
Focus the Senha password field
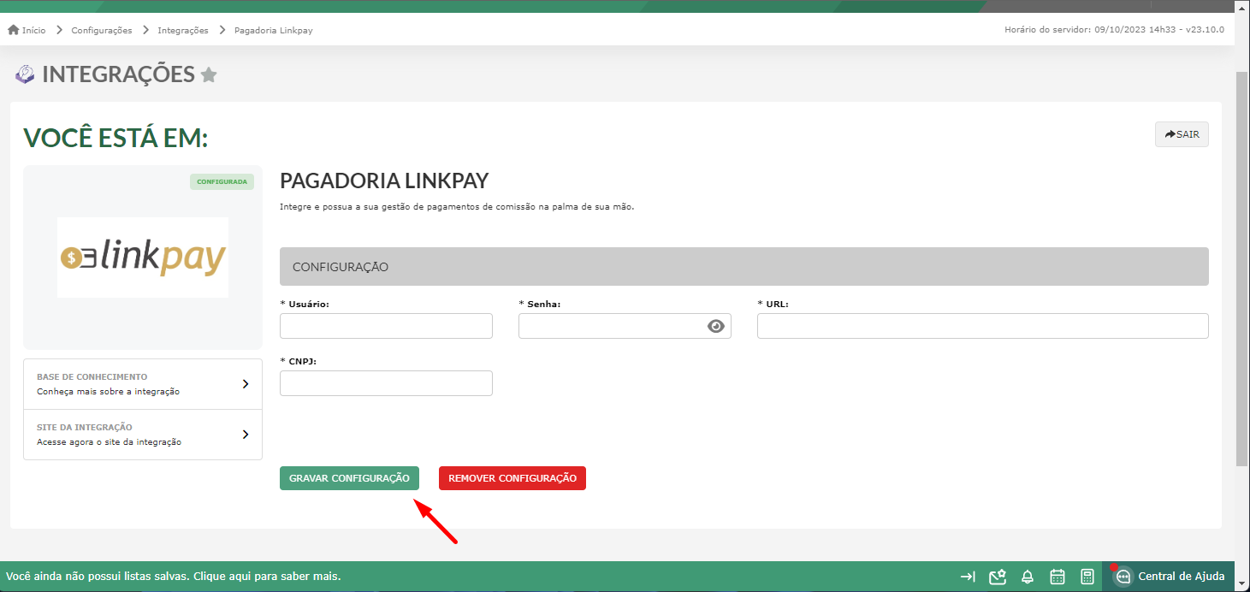[x=625, y=326]
